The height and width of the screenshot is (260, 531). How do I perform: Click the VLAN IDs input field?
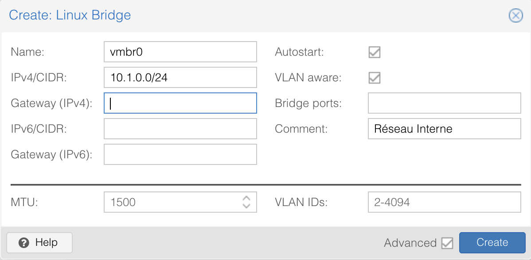click(x=444, y=203)
